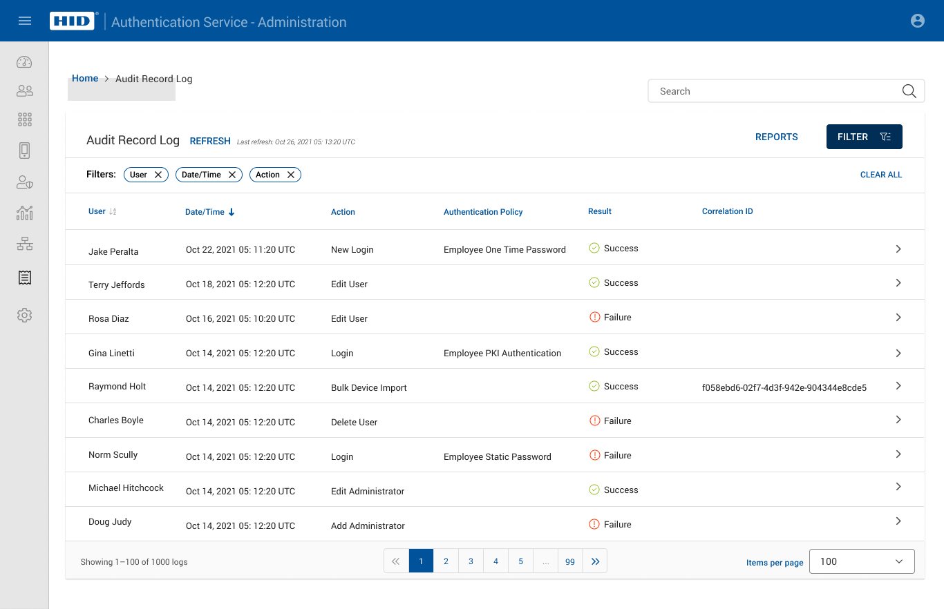Click the search magnifier icon
Viewport: 944px width, 609px height.
(909, 91)
